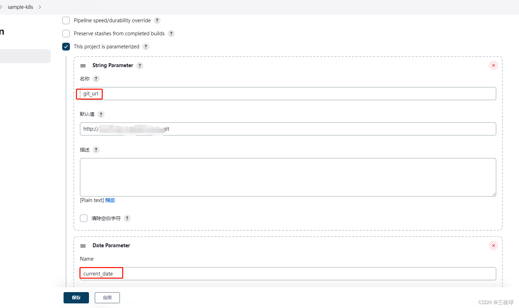Viewport: 519px width, 308px height.
Task: Click the reorder handle of String Parameter
Action: pyautogui.click(x=83, y=65)
